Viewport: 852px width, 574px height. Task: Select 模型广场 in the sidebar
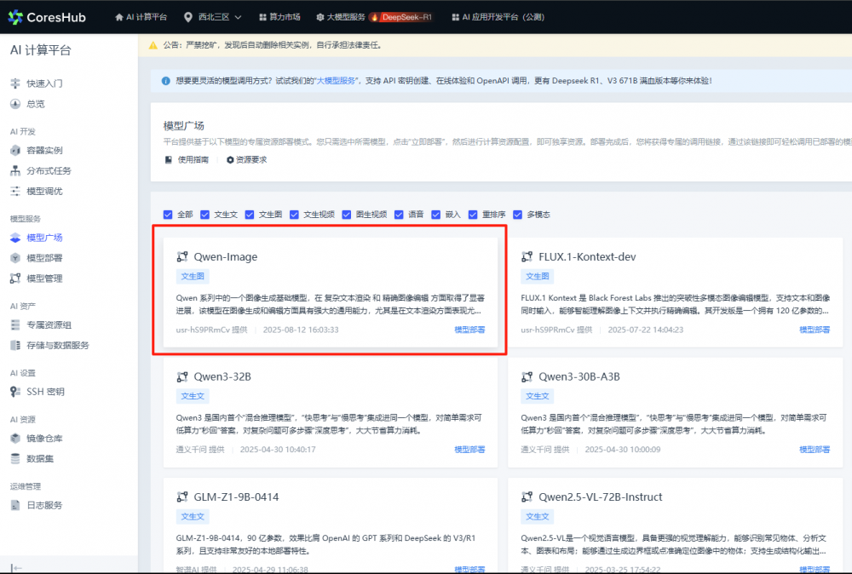[44, 238]
